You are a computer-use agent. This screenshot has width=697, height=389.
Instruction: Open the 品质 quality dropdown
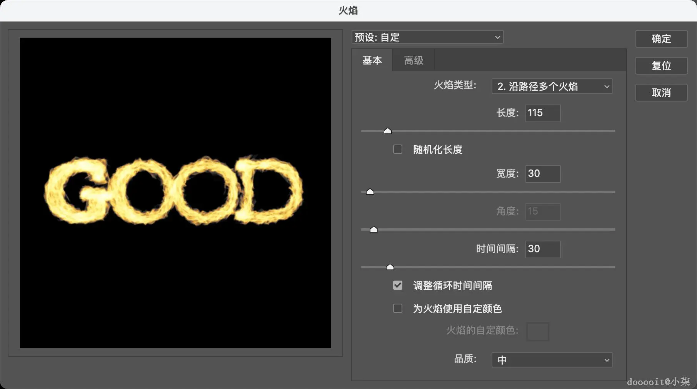tap(552, 360)
